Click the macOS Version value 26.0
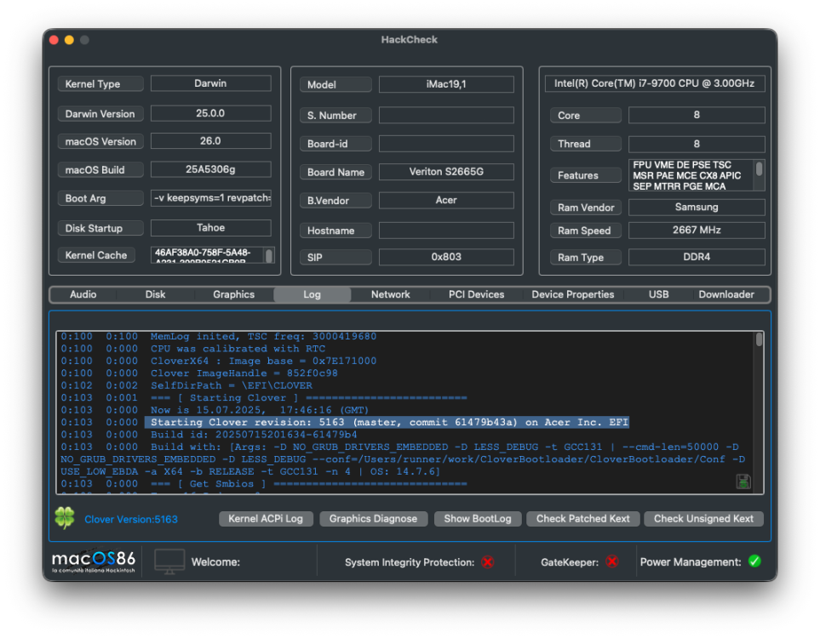This screenshot has width=820, height=638. pyautogui.click(x=211, y=141)
